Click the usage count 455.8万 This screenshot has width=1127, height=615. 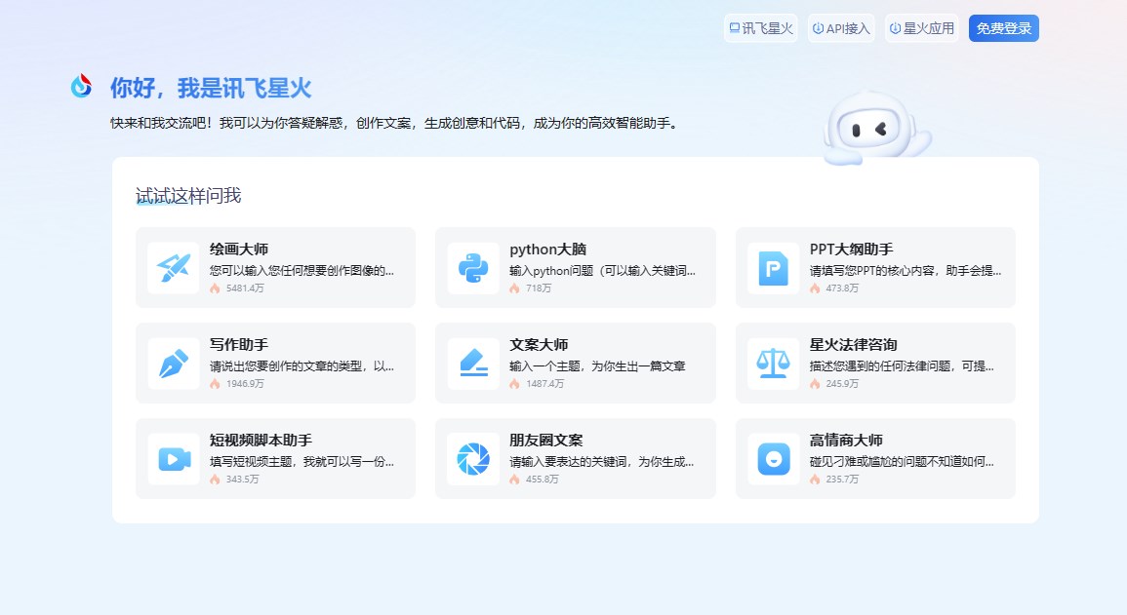[542, 480]
